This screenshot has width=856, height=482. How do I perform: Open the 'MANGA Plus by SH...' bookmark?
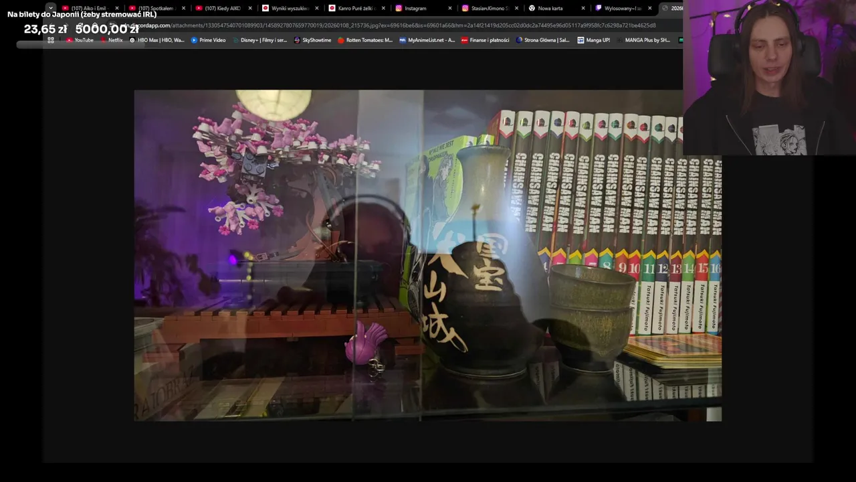click(643, 40)
